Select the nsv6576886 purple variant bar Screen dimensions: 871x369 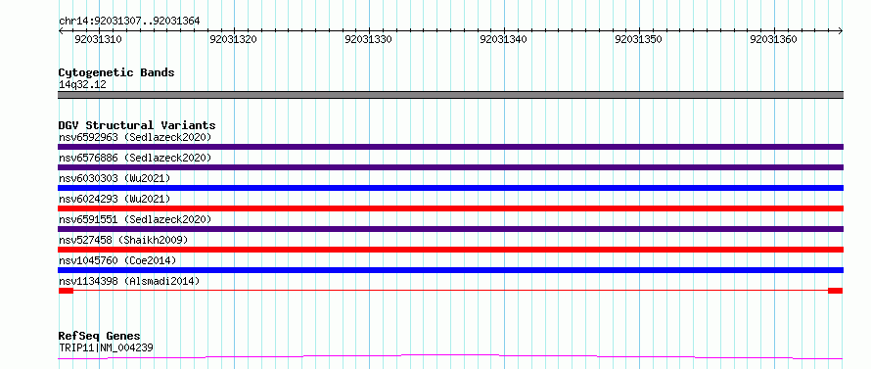pos(450,167)
